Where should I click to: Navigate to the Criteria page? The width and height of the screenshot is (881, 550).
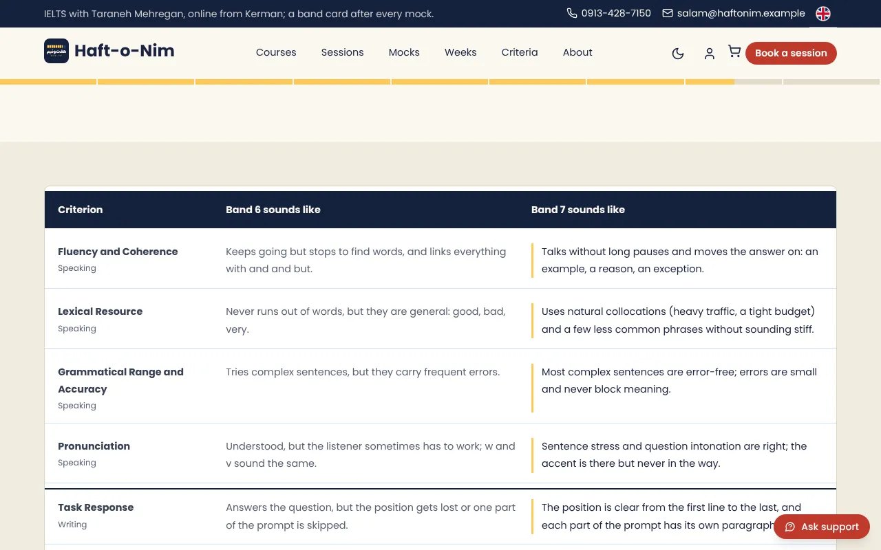coord(520,52)
